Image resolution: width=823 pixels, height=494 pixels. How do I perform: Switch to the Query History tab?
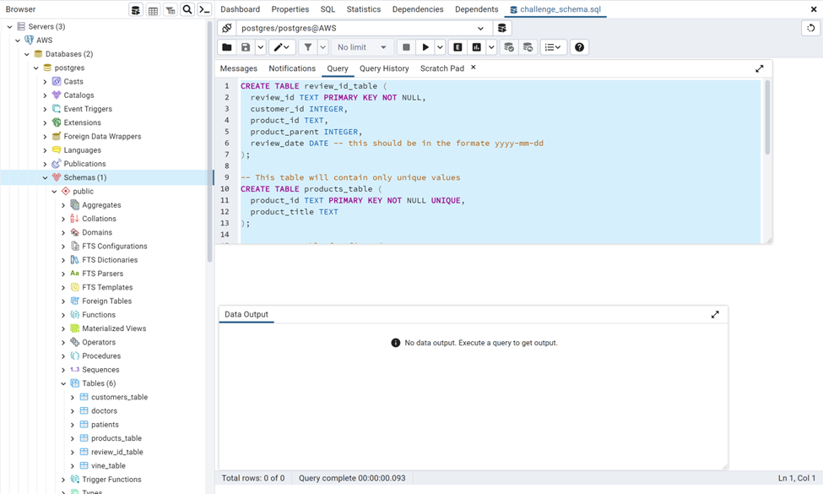point(383,68)
